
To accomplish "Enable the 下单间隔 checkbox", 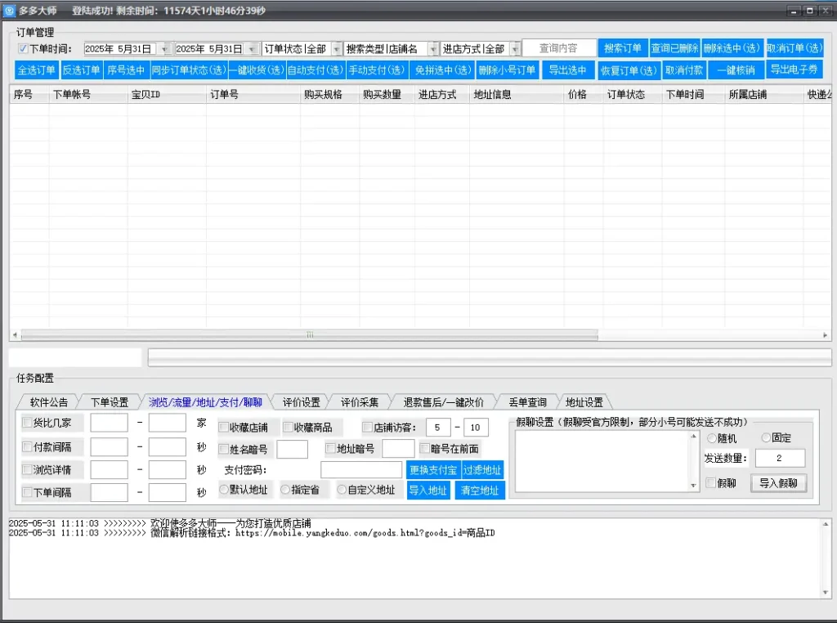I will (27, 492).
